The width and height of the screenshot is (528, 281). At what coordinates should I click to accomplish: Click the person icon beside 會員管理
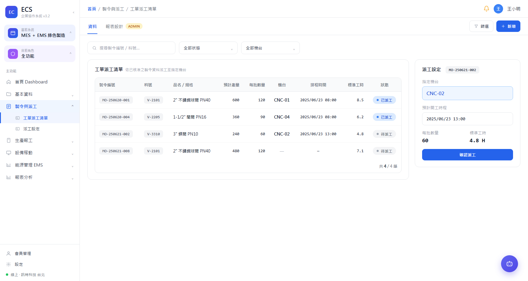(9, 253)
